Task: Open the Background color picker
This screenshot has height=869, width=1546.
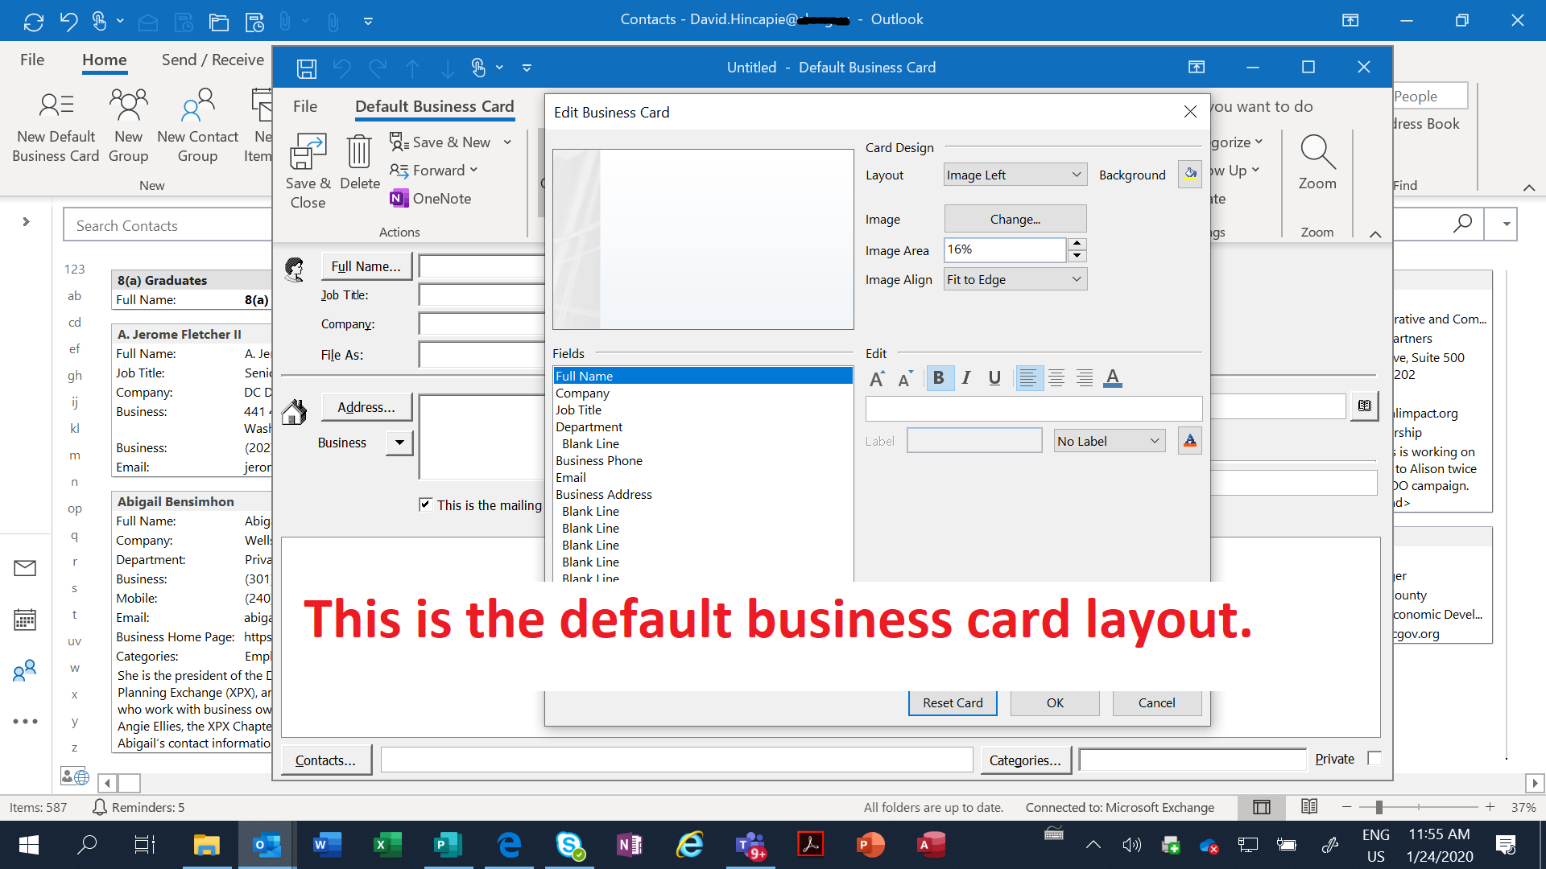Action: coord(1190,174)
